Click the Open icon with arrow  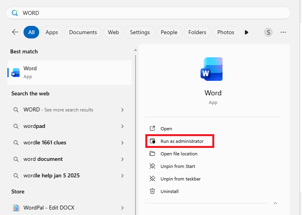pos(152,128)
